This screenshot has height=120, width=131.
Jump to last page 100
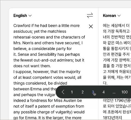point(124,92)
